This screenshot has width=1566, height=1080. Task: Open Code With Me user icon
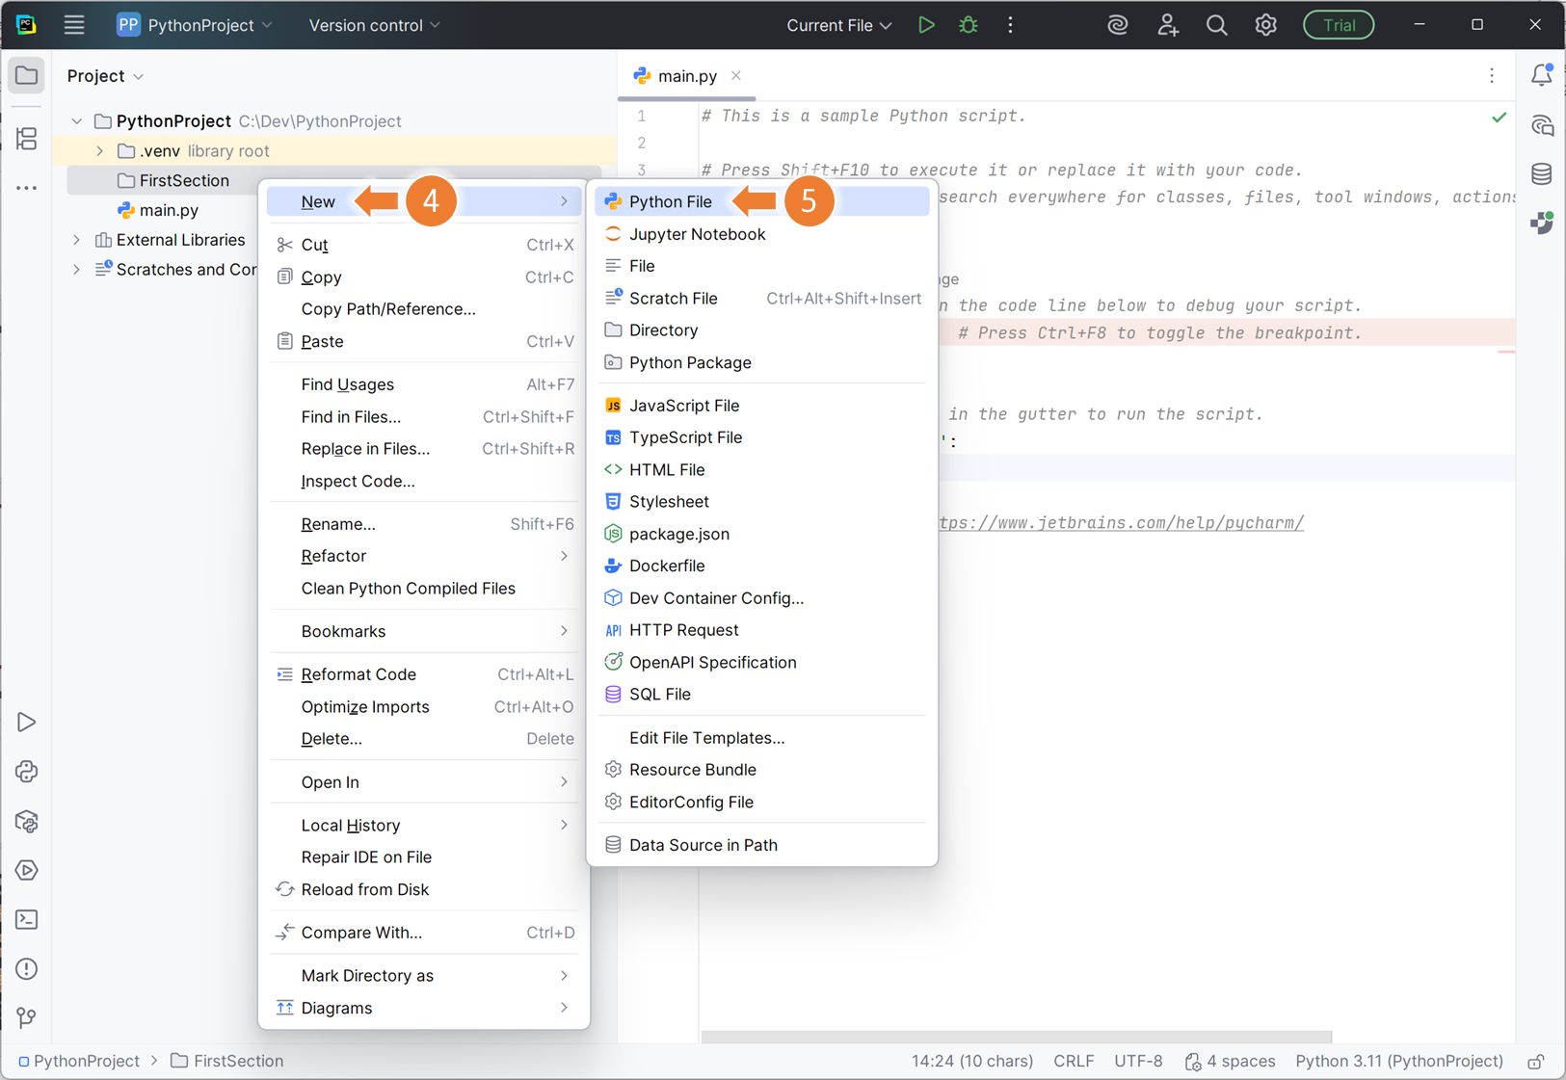click(1168, 25)
